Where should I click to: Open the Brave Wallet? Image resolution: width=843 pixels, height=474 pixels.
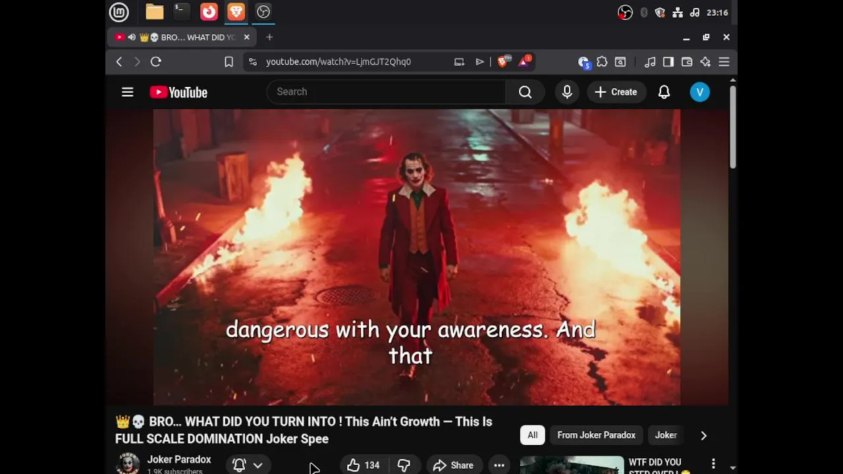pos(687,62)
